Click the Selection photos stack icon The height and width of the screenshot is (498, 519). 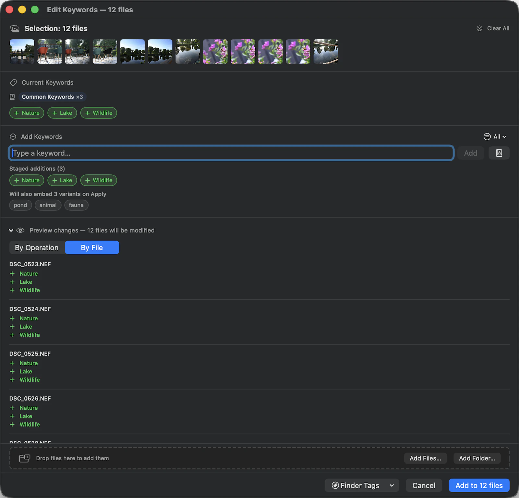tap(15, 29)
